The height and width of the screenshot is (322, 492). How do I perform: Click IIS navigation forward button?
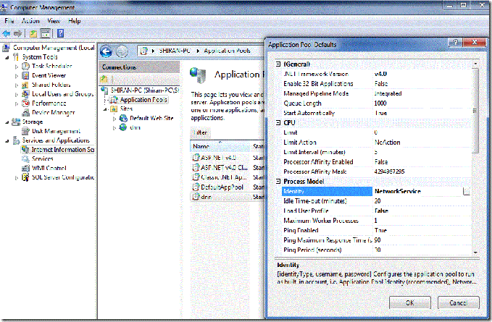tap(122, 51)
